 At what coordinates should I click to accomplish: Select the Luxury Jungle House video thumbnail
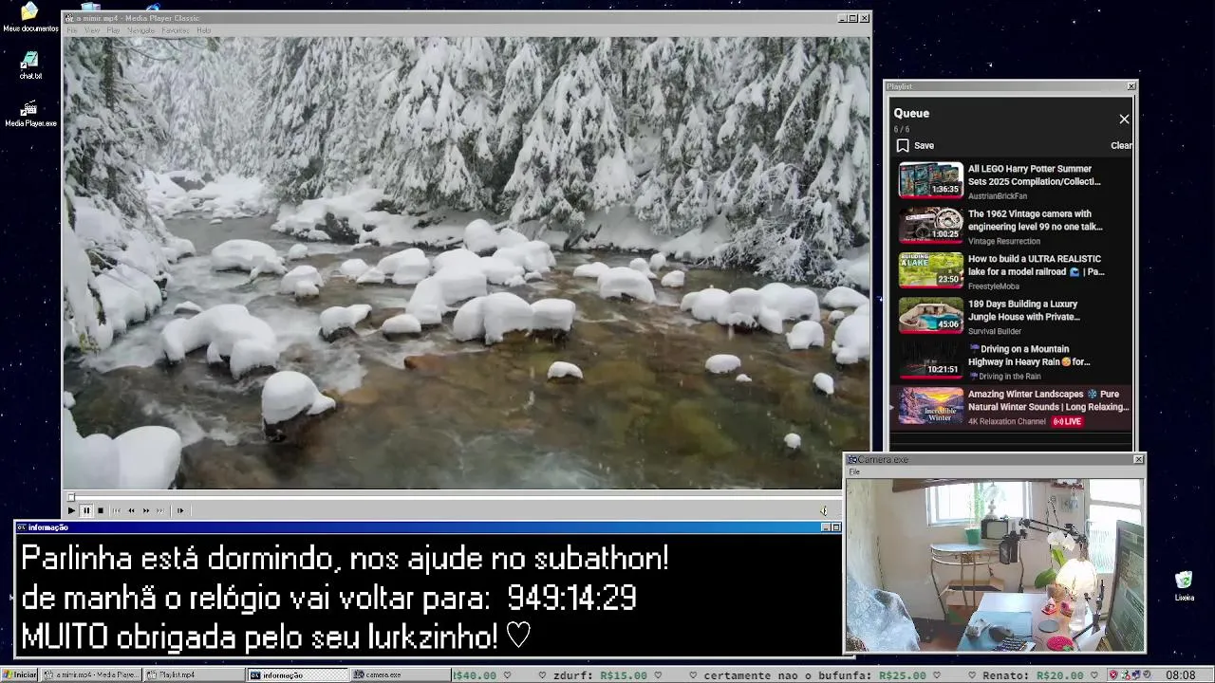930,315
